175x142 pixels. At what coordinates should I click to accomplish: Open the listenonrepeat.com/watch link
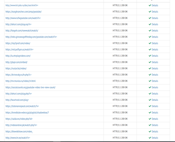(x=22, y=106)
